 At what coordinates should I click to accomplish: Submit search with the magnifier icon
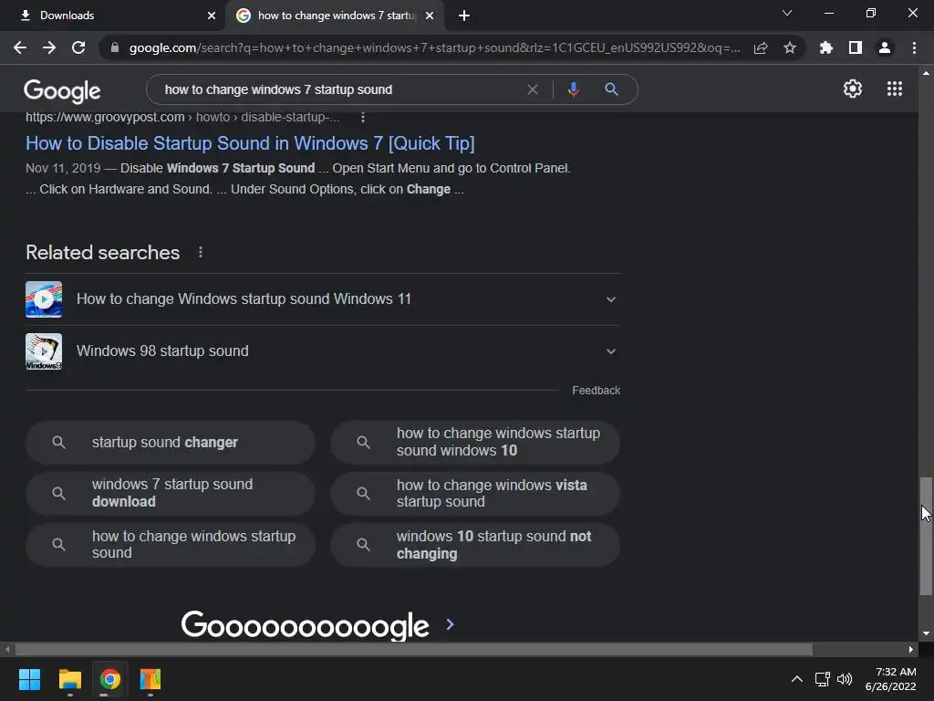(611, 89)
